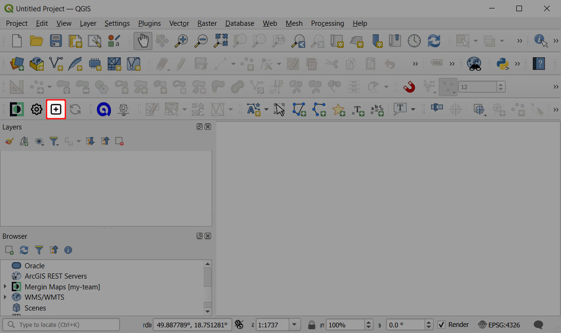Open the Settings menu

point(117,23)
